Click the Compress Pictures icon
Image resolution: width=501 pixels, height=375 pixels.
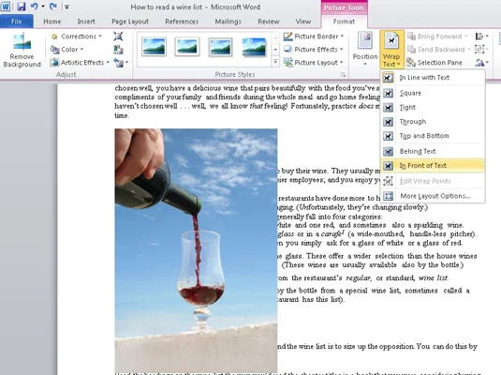(118, 37)
